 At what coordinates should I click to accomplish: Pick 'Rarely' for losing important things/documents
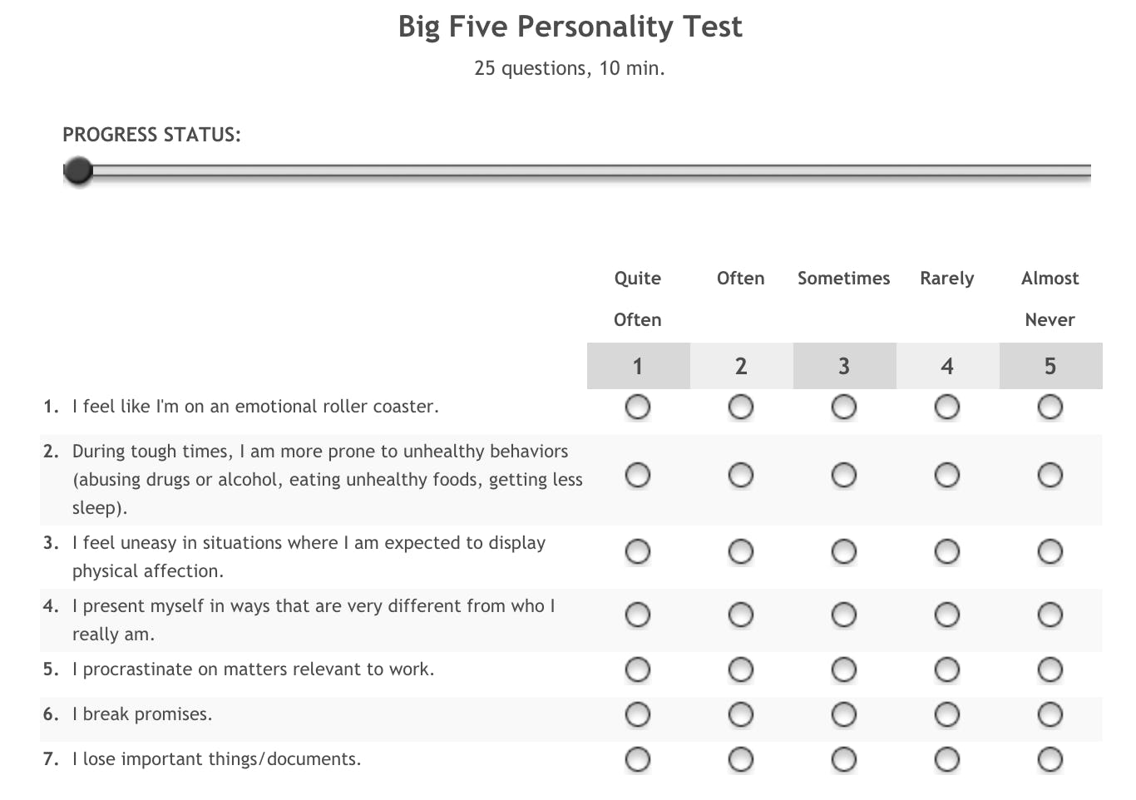click(x=947, y=760)
